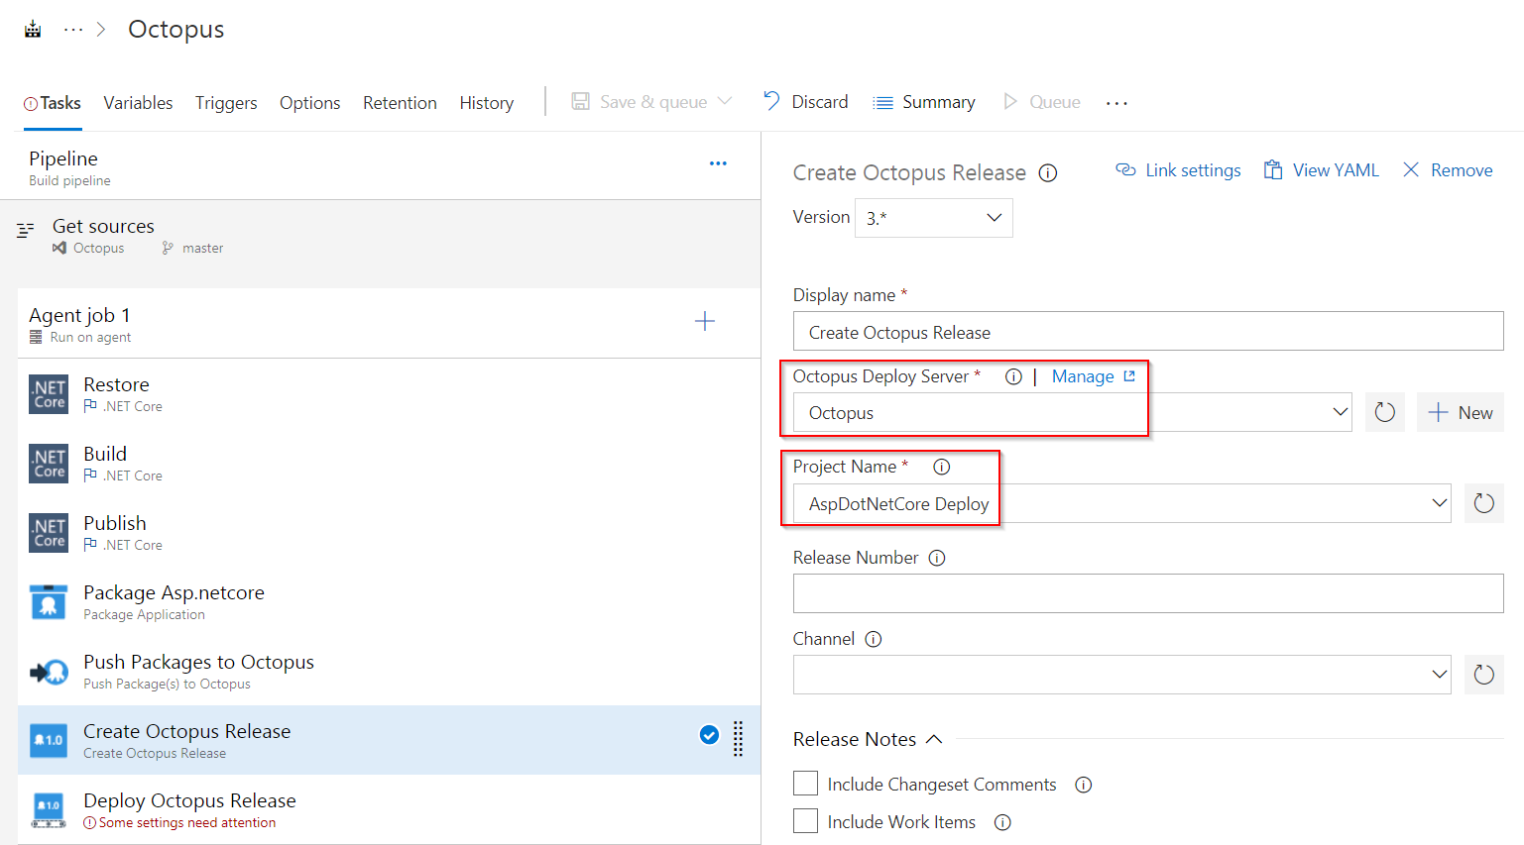The height and width of the screenshot is (845, 1524).
Task: Collapse the Release Notes section
Action: point(868,739)
